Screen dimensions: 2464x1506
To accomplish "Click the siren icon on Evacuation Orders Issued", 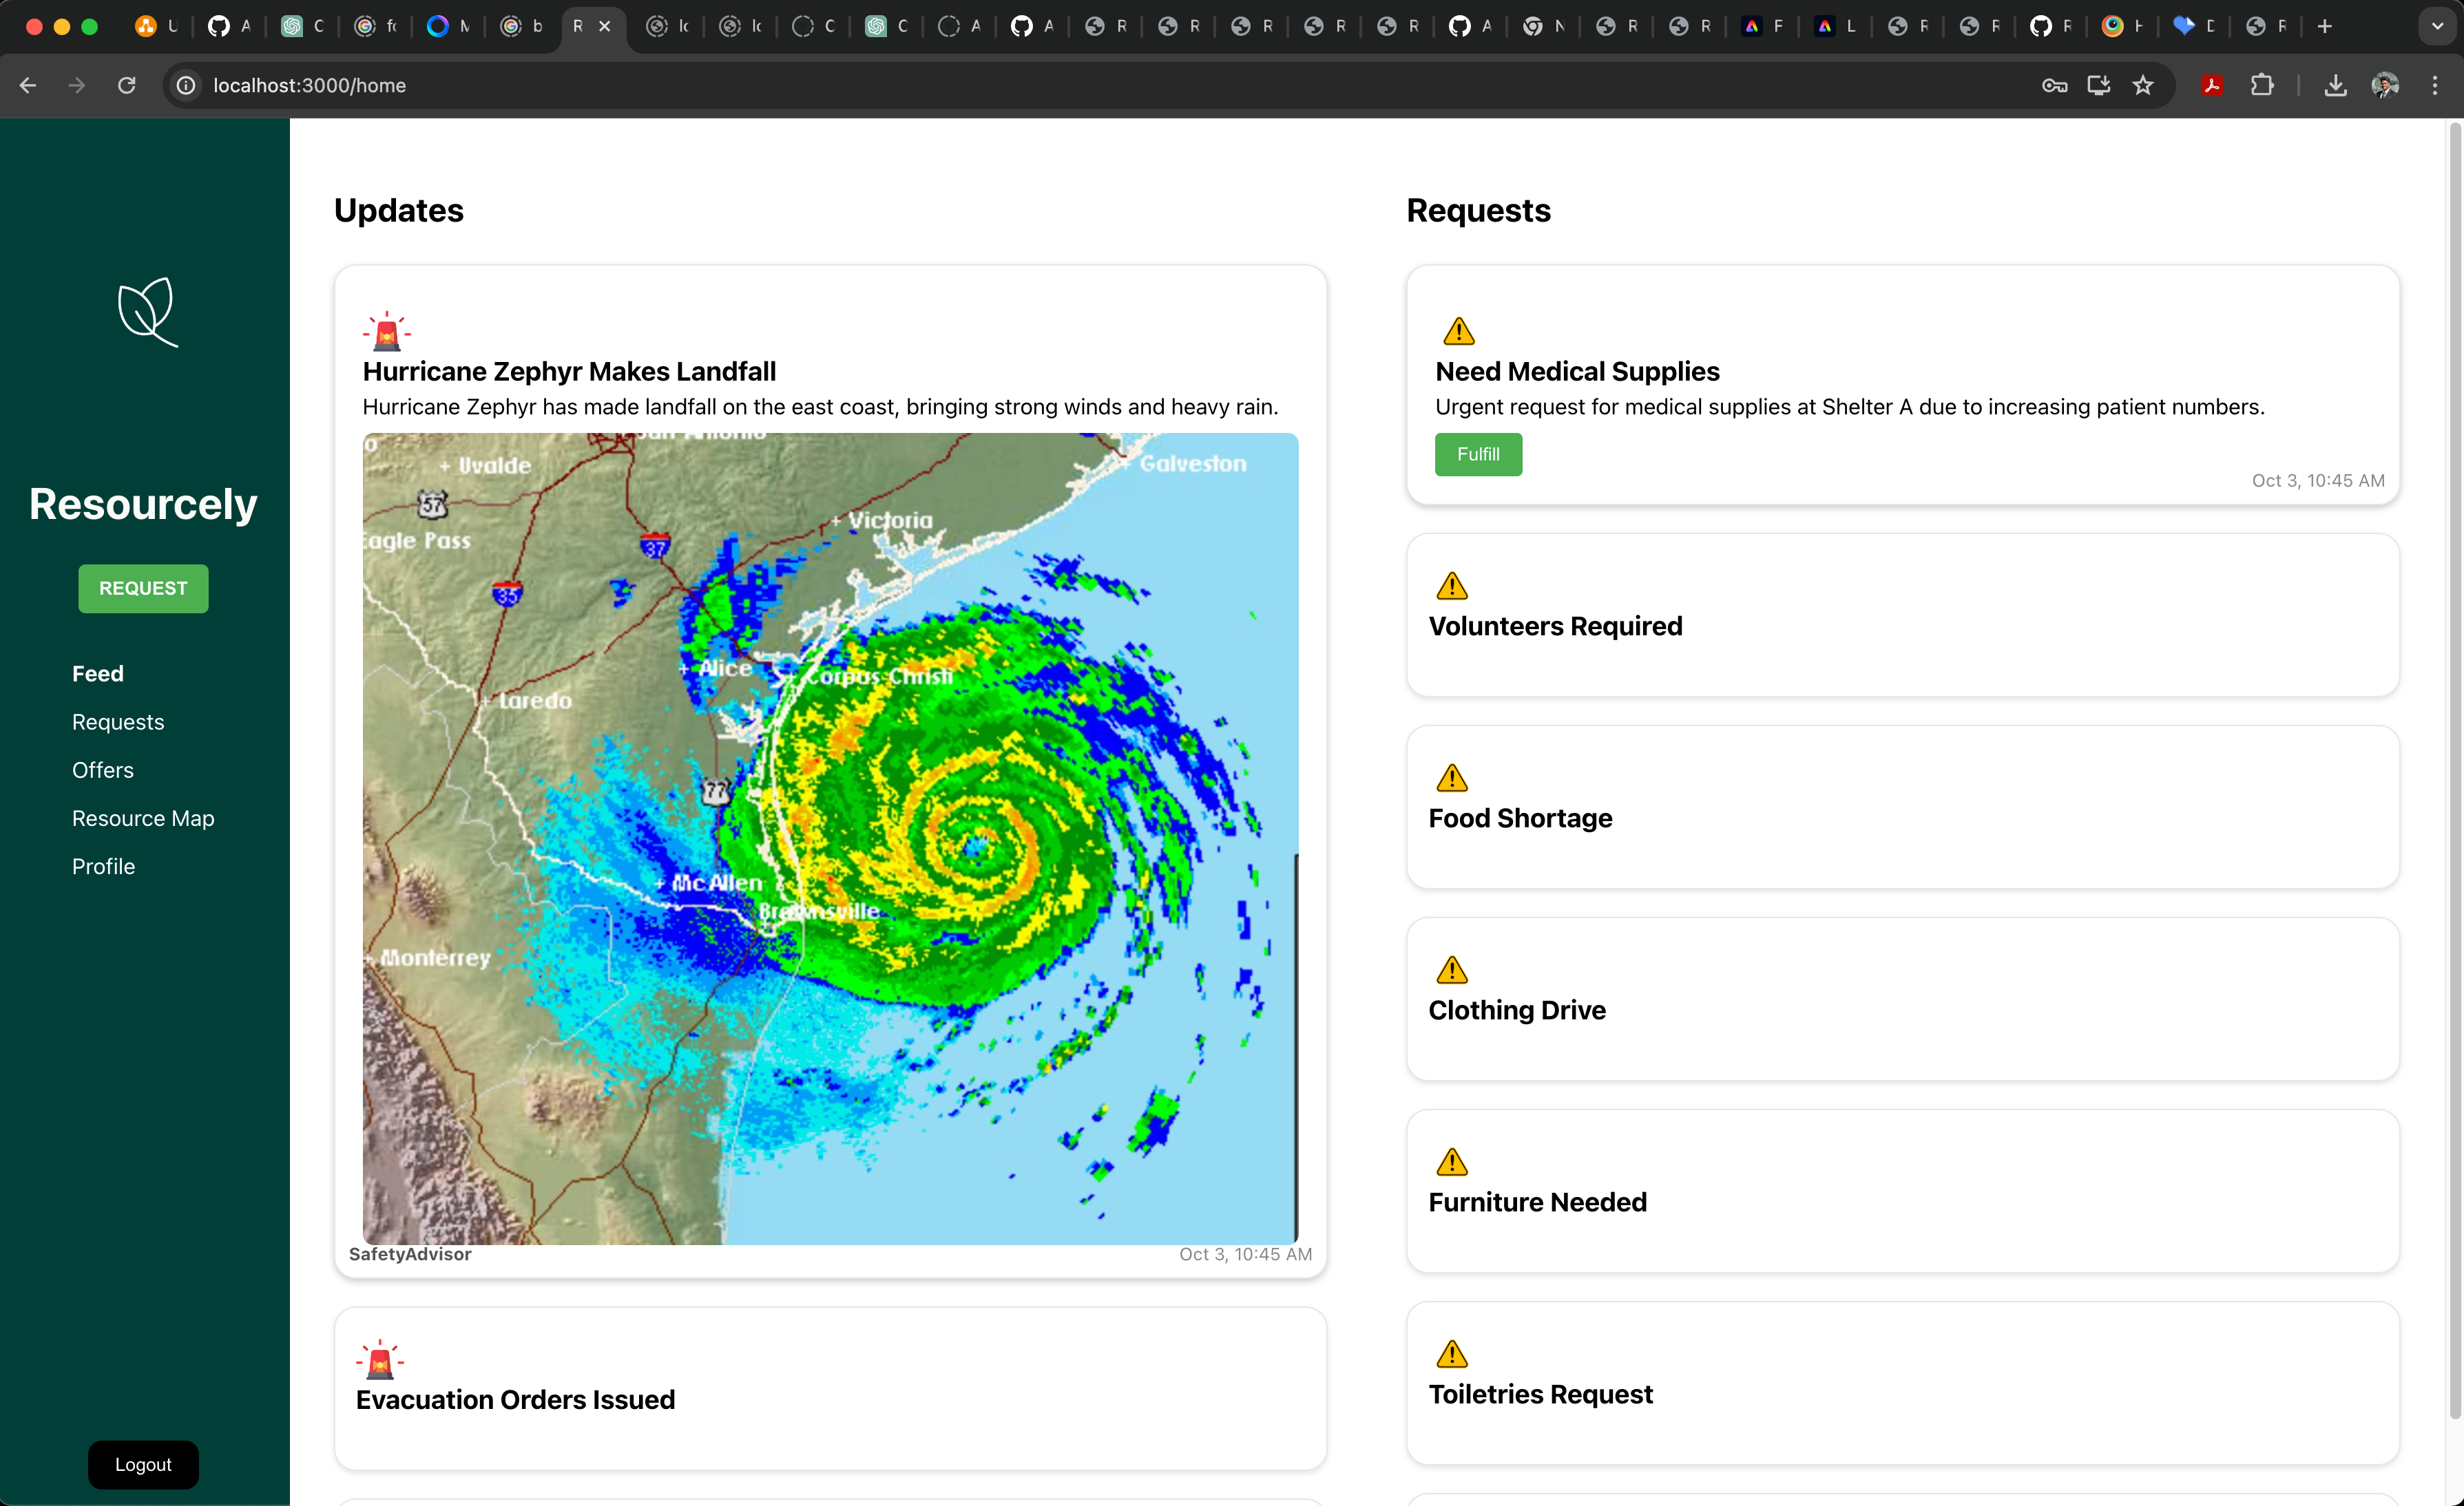I will 380,1360.
